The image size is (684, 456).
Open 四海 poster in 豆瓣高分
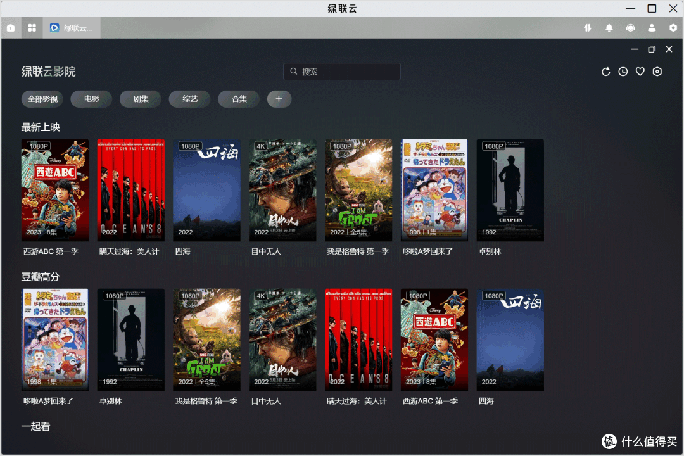pos(510,340)
